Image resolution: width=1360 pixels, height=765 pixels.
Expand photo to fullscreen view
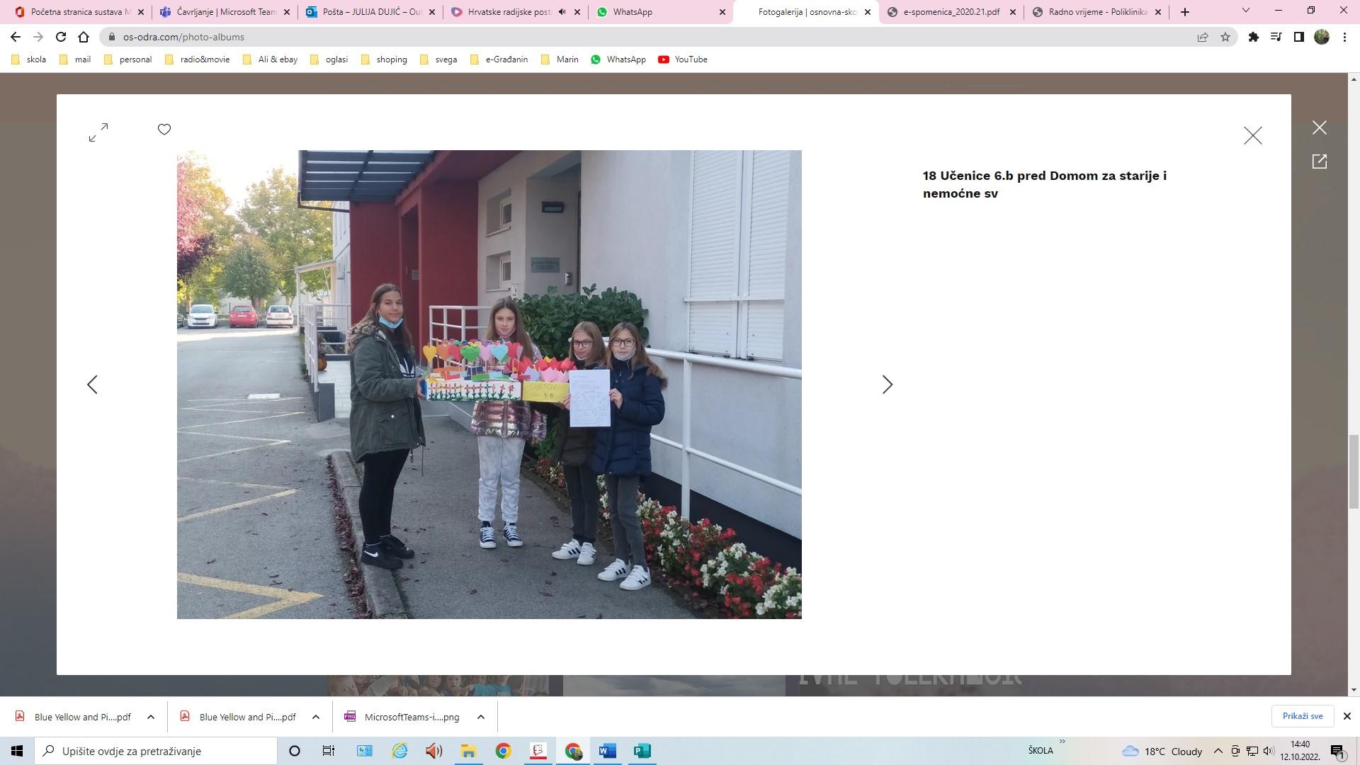click(x=98, y=132)
